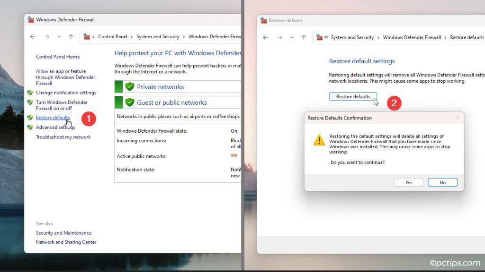Click the shield icon beside Advanced settings
Screen dimensions: 485x272
[x=32, y=127]
